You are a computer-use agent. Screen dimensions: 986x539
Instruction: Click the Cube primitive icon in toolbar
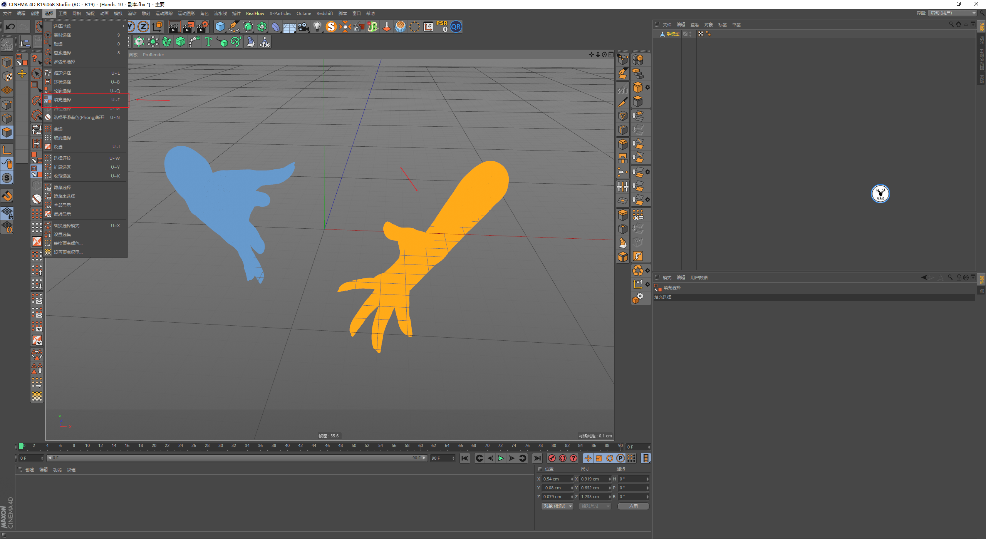pos(220,27)
